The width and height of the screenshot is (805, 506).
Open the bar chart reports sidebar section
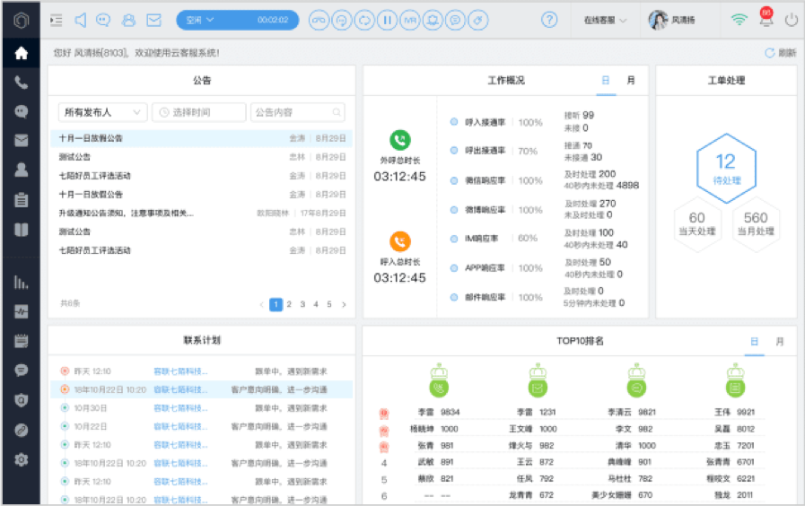click(21, 282)
